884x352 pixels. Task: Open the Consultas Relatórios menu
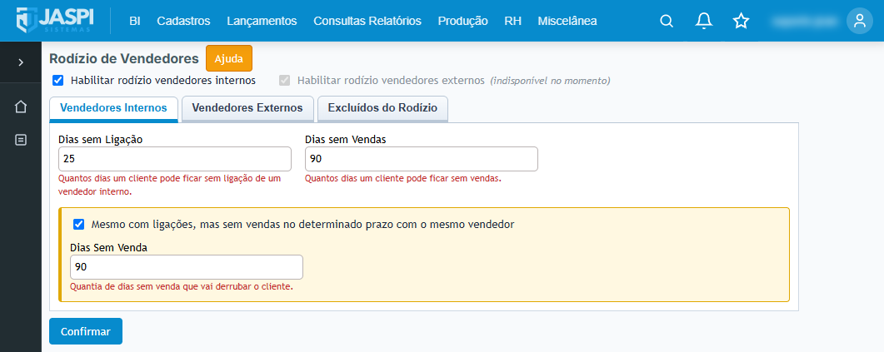367,21
